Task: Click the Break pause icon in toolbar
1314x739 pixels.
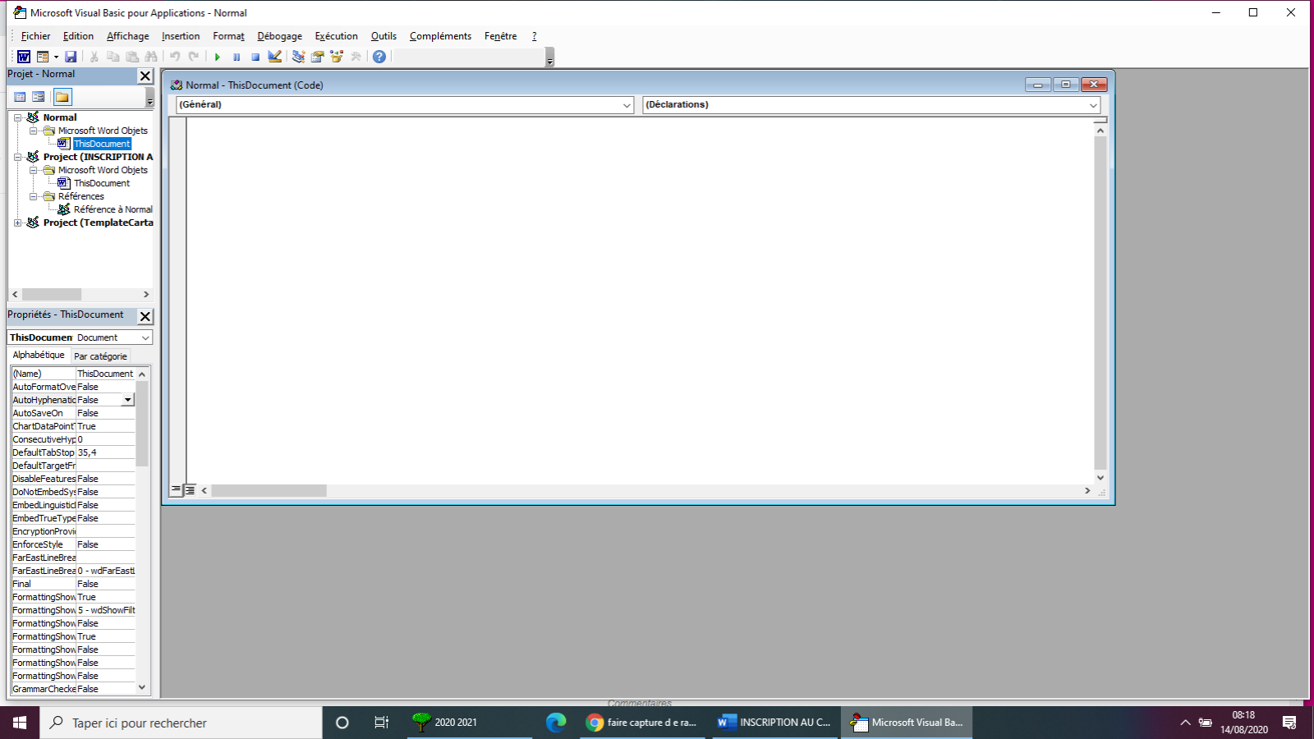Action: click(x=237, y=57)
